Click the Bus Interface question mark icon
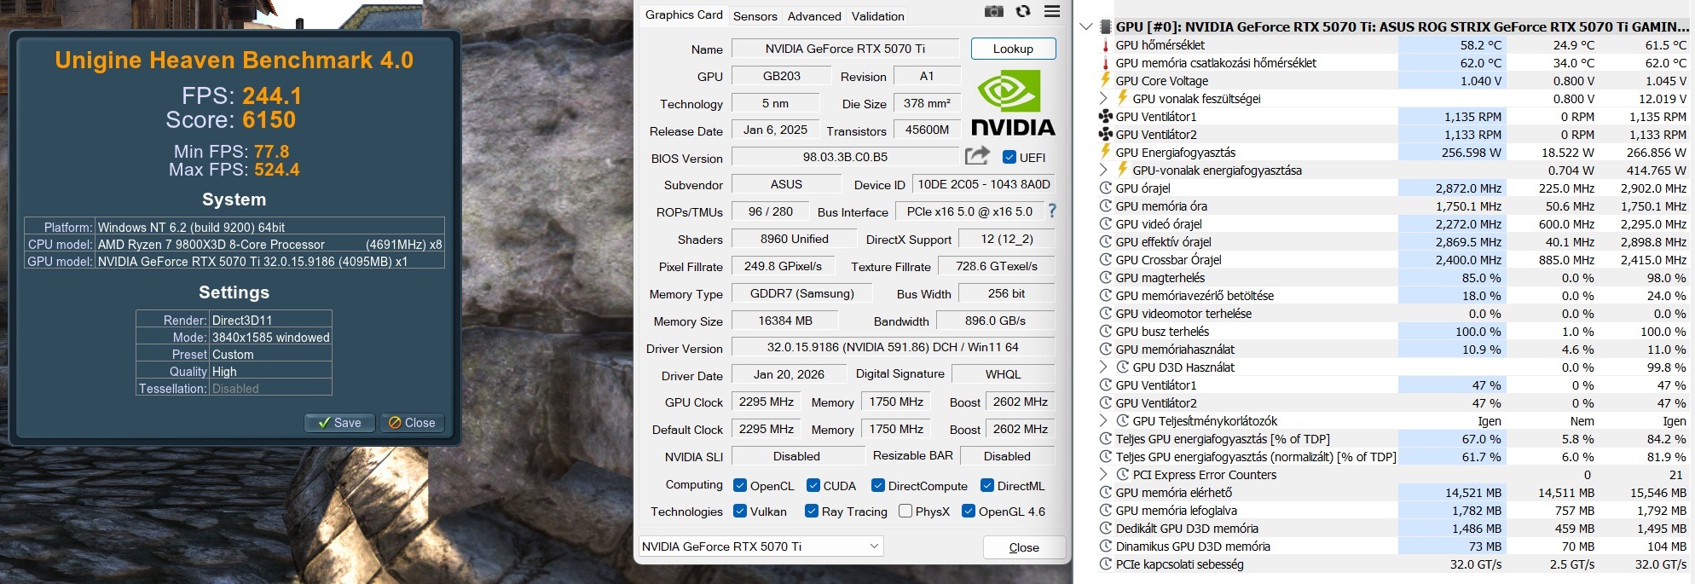This screenshot has height=584, width=1695. point(1052,211)
